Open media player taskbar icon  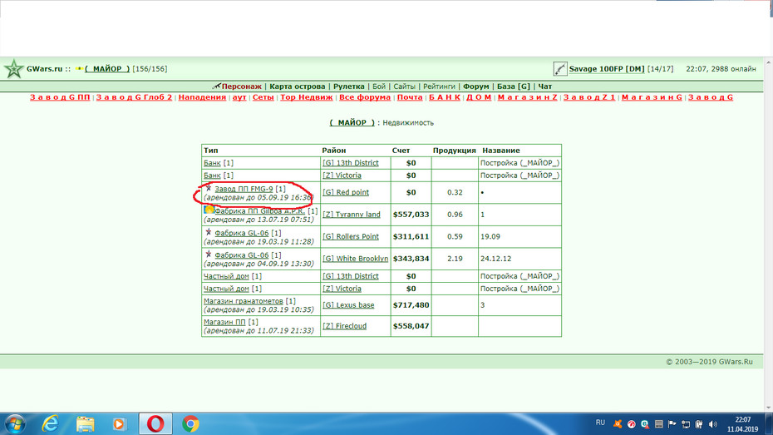point(119,424)
